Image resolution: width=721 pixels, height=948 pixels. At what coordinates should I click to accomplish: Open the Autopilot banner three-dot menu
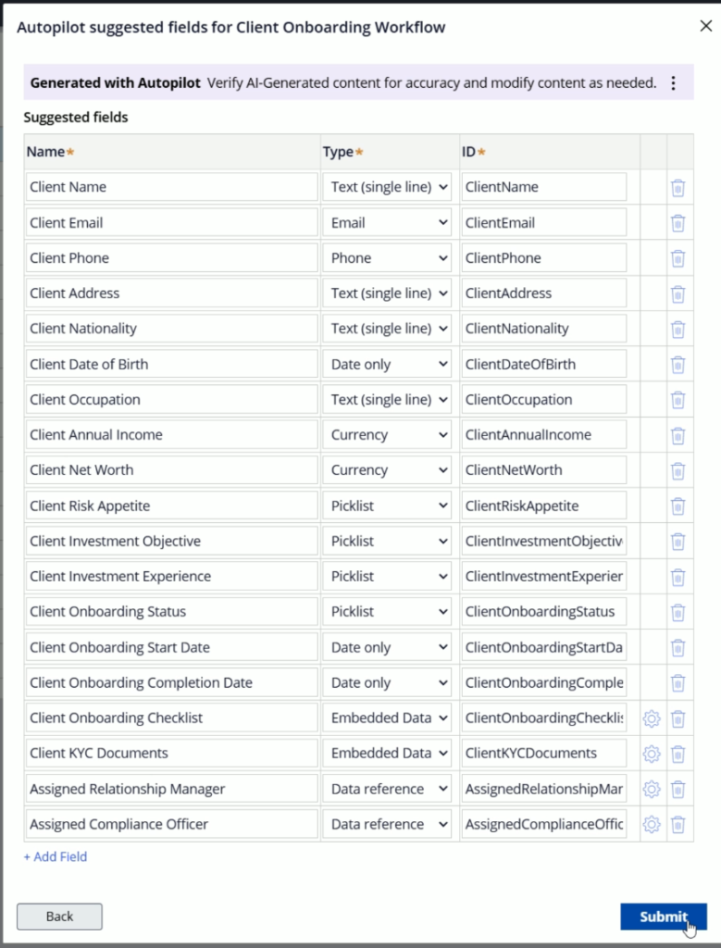(673, 83)
